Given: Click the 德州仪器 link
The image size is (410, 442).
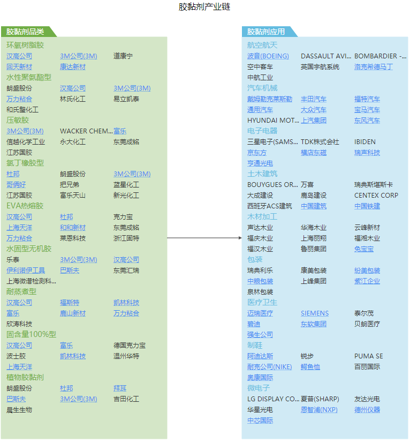Looking at the screenshot, I should (367, 409).
